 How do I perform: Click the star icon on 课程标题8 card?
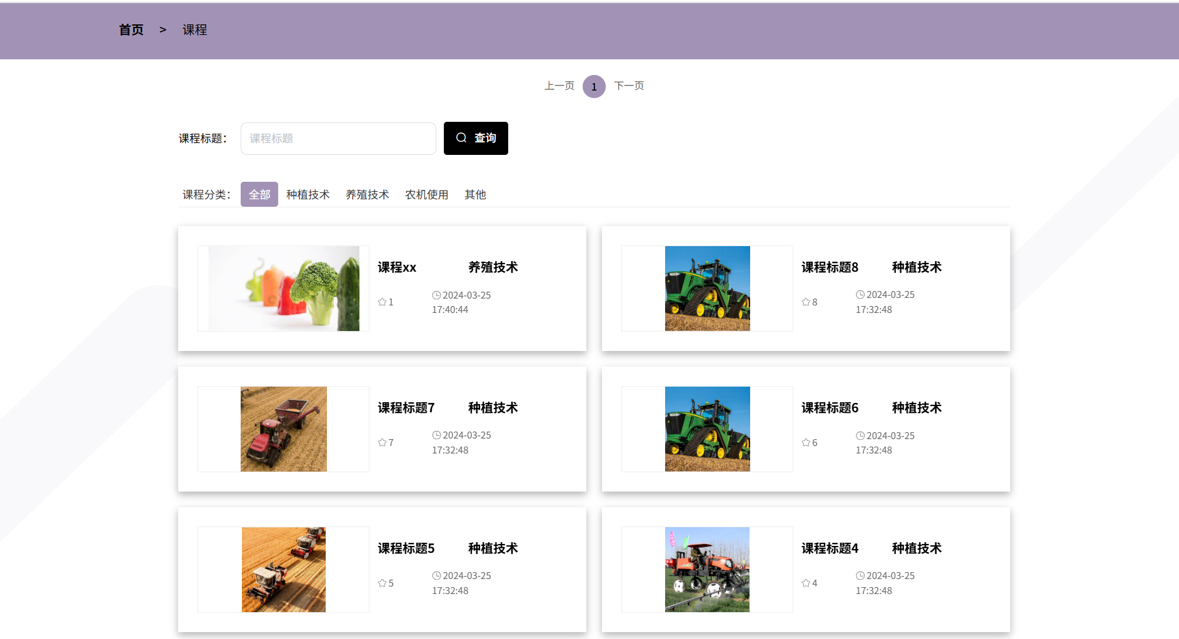pos(806,302)
